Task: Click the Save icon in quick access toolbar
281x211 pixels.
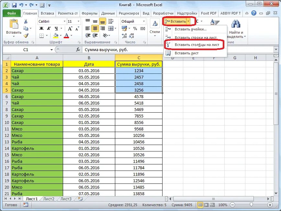Action: [x=14, y=5]
